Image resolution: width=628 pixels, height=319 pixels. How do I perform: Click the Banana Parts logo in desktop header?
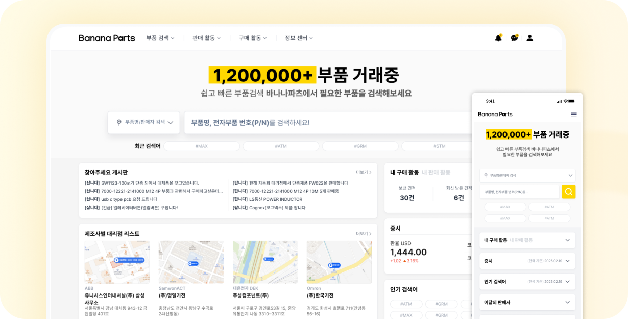[107, 38]
